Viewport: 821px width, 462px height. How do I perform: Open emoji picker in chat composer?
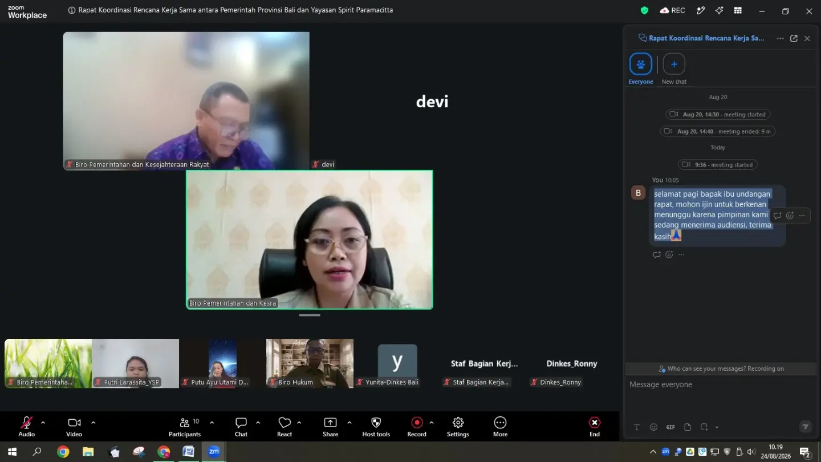pyautogui.click(x=654, y=427)
